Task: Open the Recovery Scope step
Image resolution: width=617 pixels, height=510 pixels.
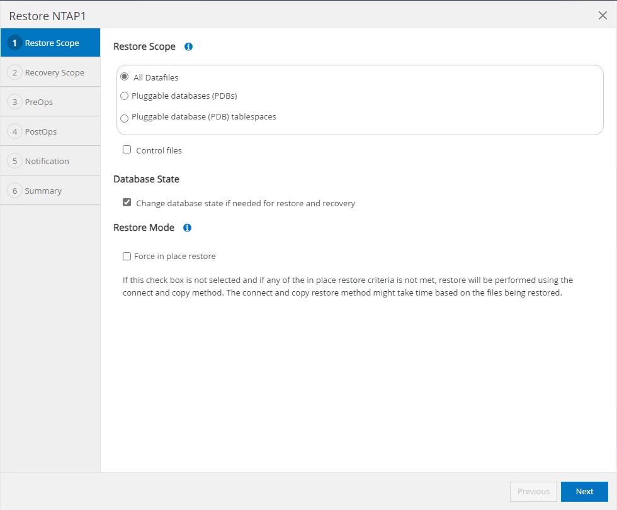Action: 54,72
